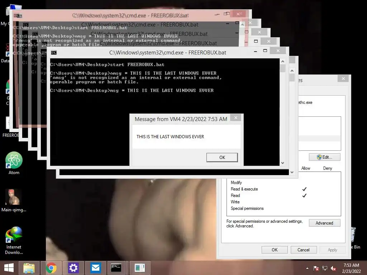Image resolution: width=367 pixels, height=275 pixels.
Task: Launch Google Chrome from the taskbar
Action: pos(51,268)
